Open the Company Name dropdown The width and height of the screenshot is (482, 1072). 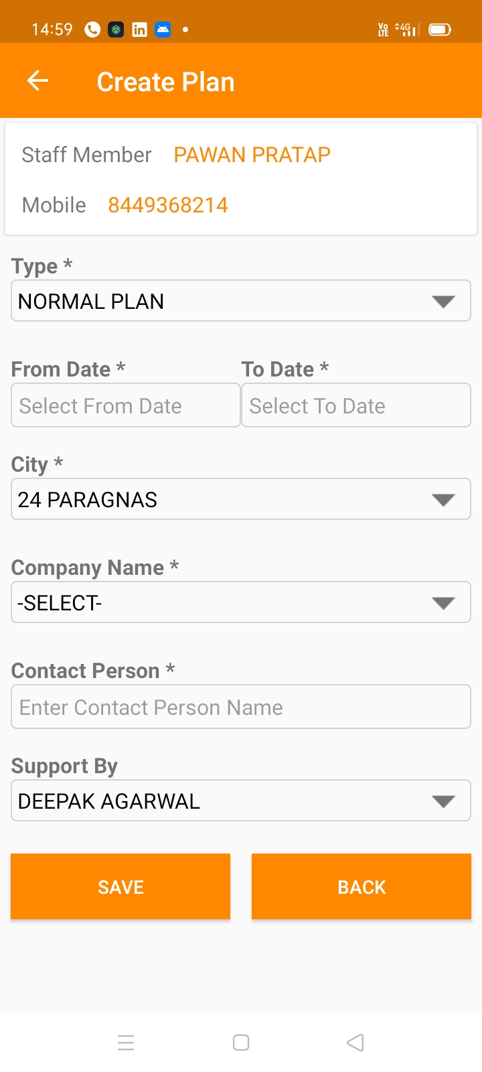tap(241, 602)
